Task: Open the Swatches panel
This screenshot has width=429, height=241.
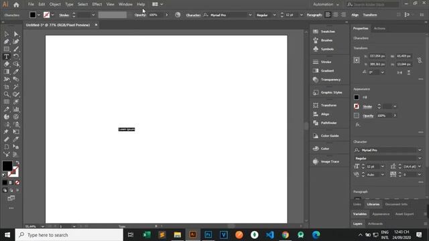Action: tap(328, 31)
